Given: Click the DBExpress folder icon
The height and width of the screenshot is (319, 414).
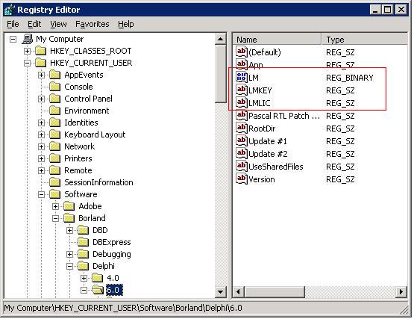Looking at the screenshot, I should [84, 242].
